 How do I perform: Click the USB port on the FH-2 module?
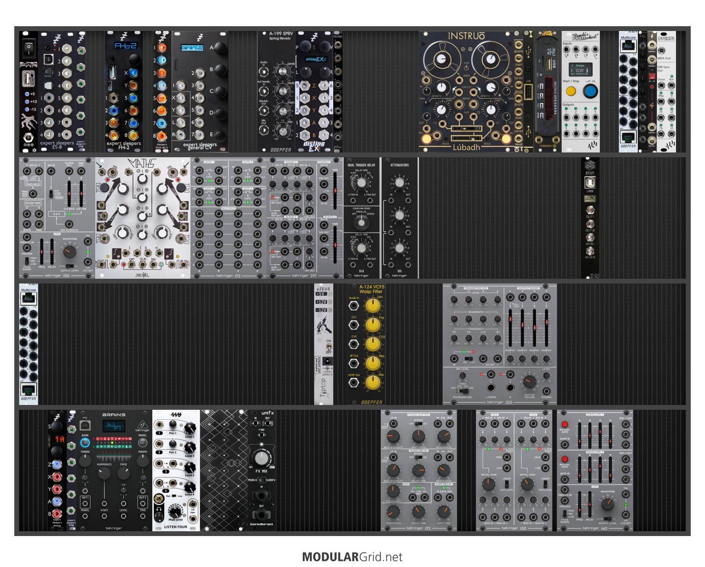(x=113, y=72)
